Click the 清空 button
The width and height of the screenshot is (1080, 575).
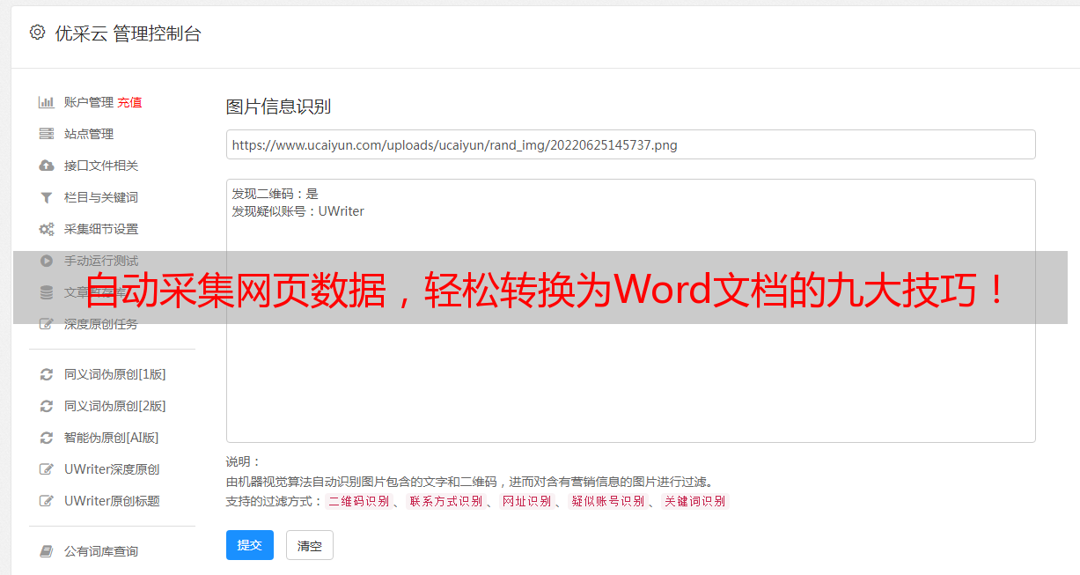coord(310,545)
